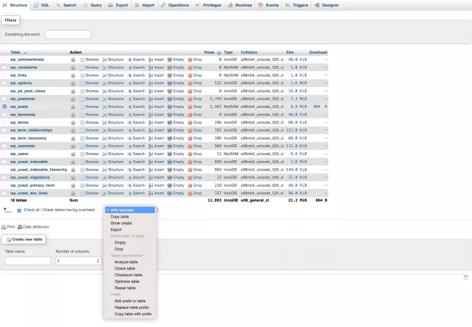This screenshot has height=327, width=472.
Task: Click the Browse icon for wp_options
Action: [83, 83]
